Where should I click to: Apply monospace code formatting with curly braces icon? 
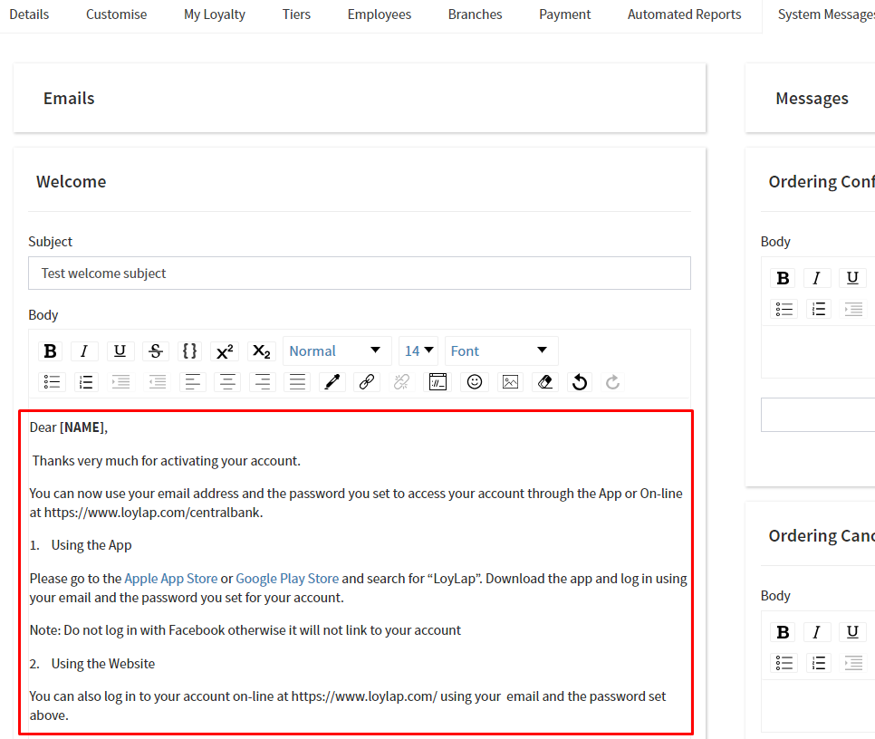tap(189, 350)
